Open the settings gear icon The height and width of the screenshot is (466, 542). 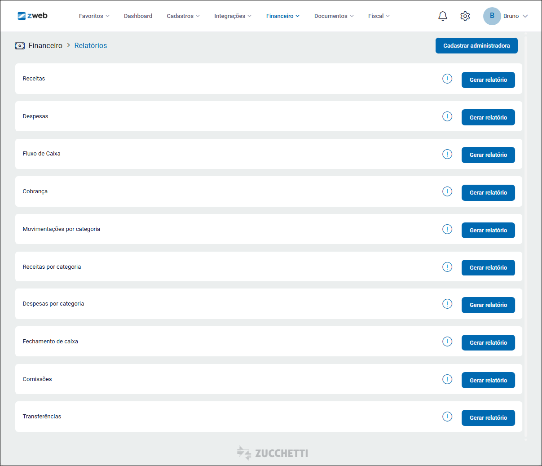coord(465,16)
